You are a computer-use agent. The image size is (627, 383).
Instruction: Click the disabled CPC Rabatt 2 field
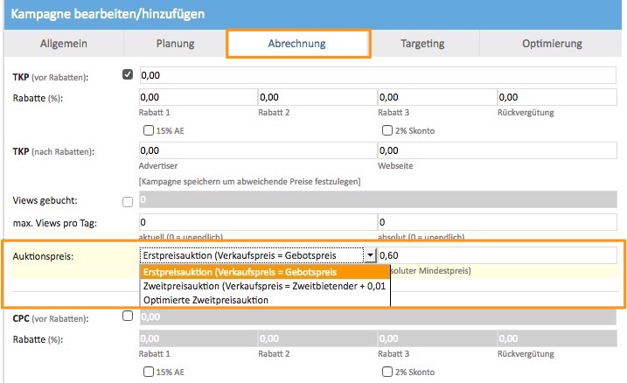[317, 338]
